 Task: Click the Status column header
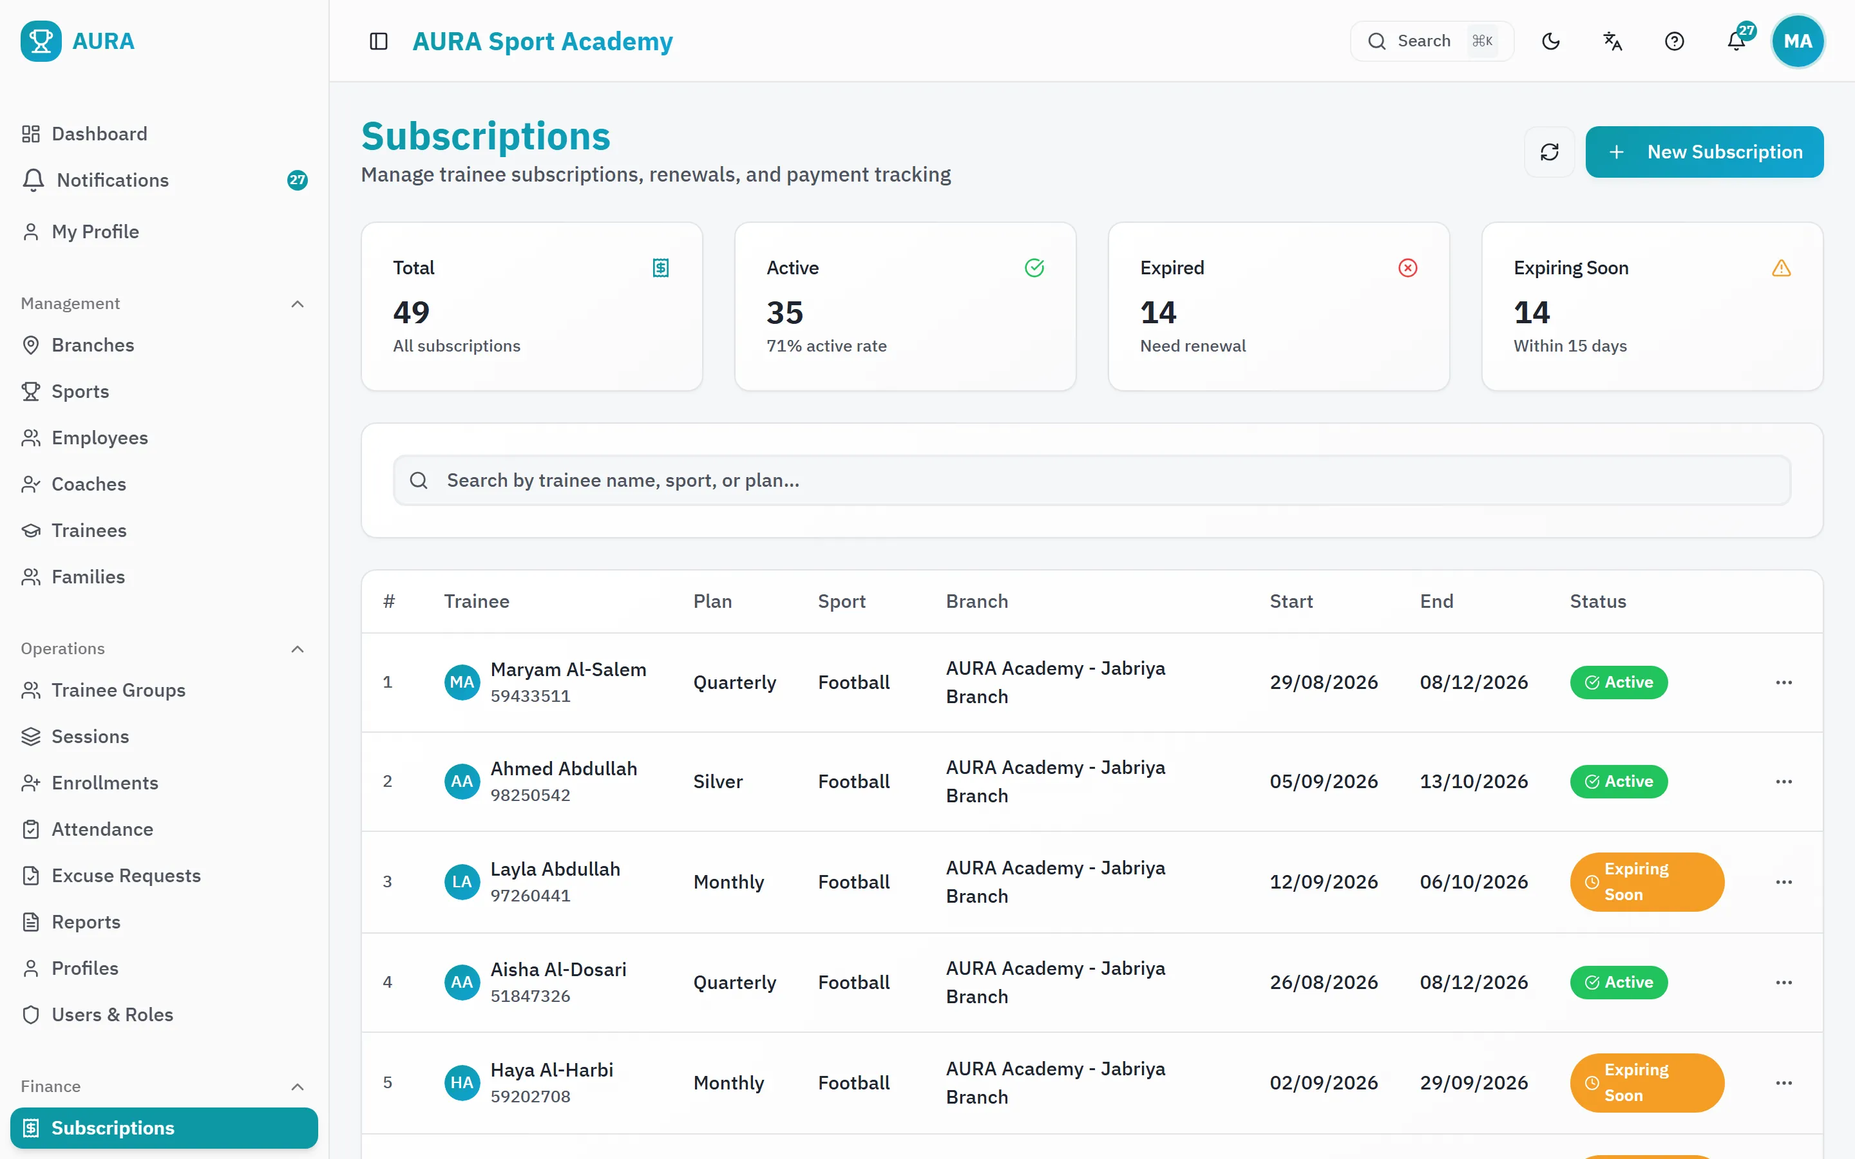[x=1597, y=602]
